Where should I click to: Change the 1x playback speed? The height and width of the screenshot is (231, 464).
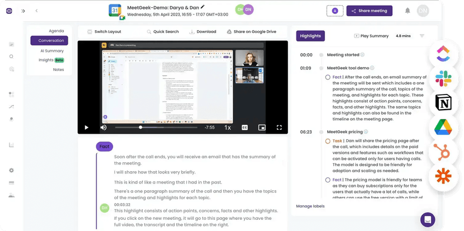pyautogui.click(x=228, y=128)
